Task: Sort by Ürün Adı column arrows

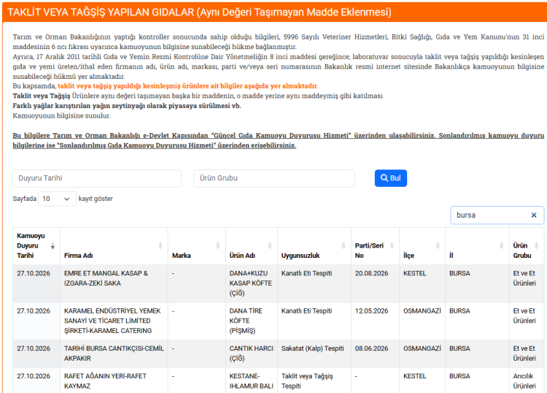Action: coord(270,245)
